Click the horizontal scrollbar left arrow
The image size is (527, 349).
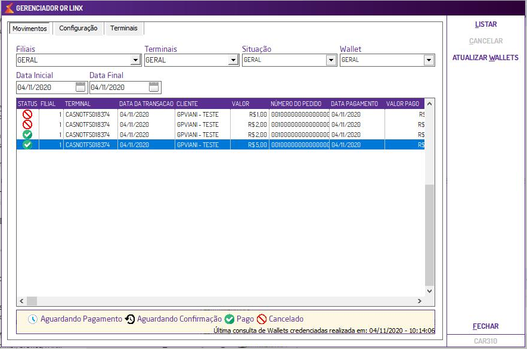22,301
